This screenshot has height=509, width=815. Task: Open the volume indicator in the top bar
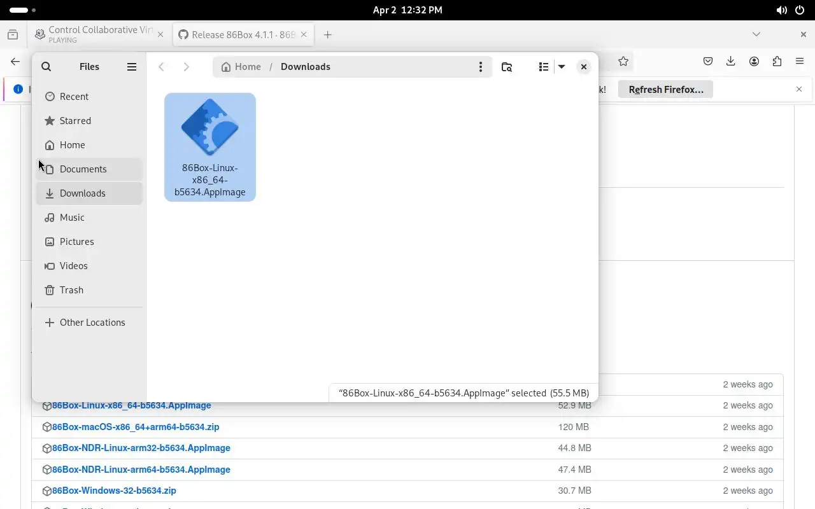(x=781, y=10)
